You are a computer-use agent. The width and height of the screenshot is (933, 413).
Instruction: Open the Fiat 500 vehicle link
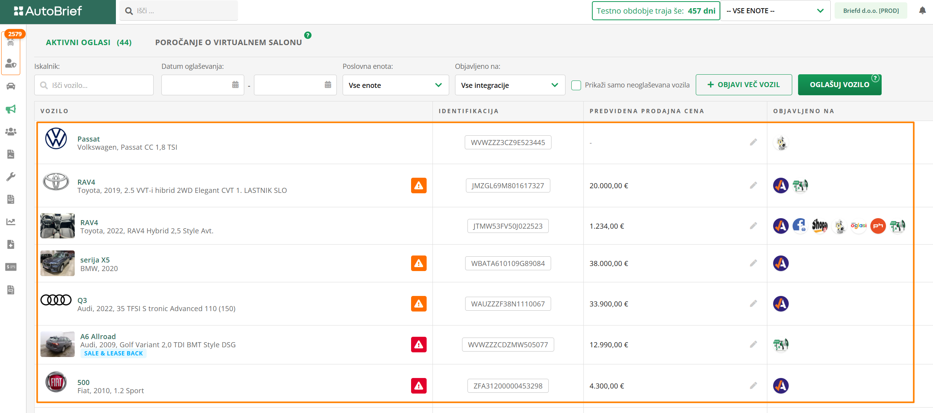pos(83,382)
